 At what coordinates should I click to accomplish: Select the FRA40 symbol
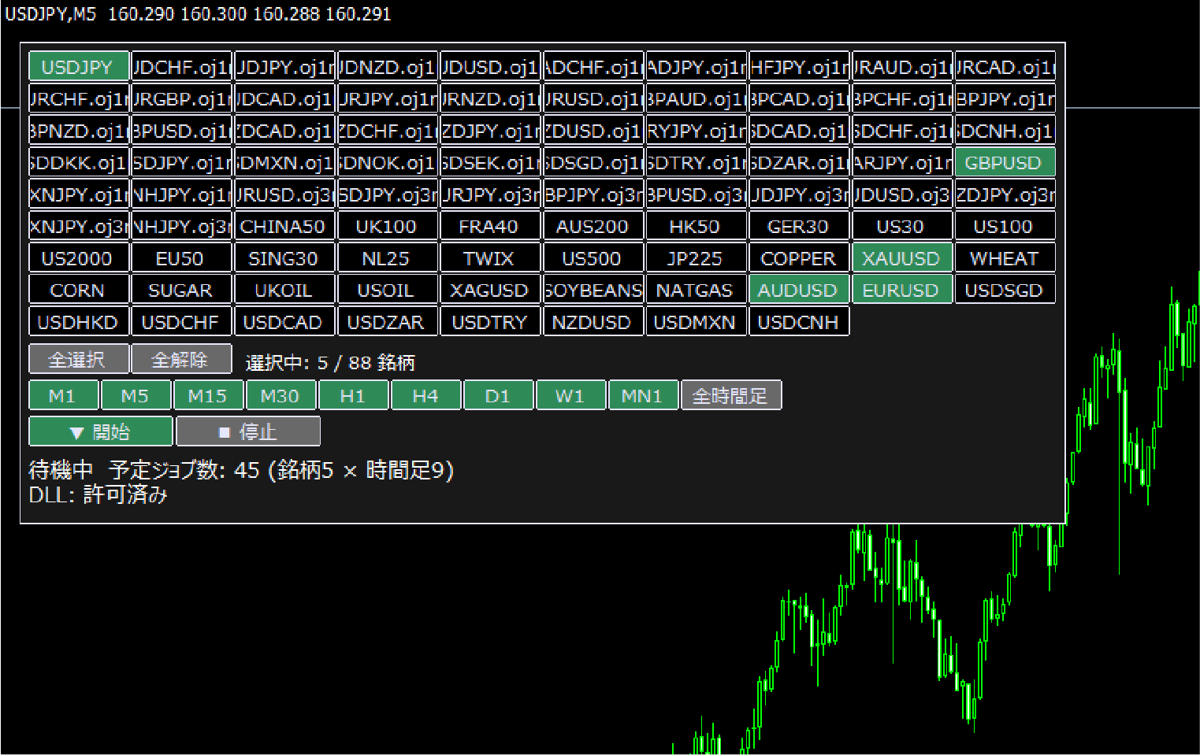coord(489,227)
